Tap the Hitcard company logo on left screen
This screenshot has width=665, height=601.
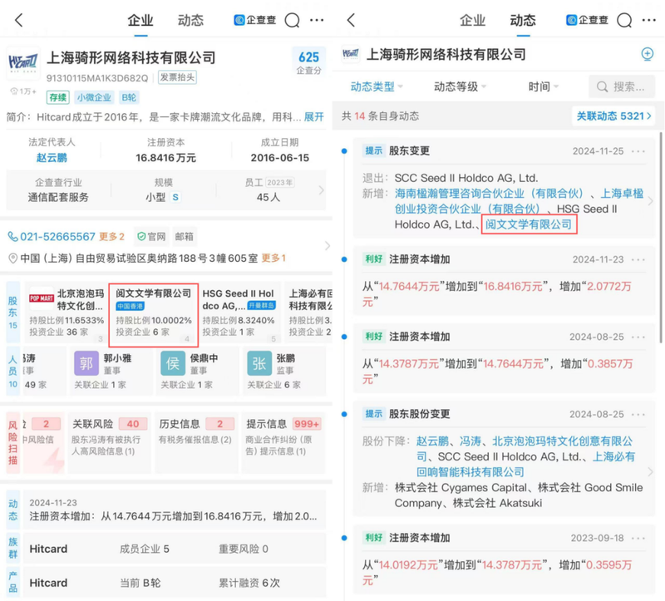(x=23, y=63)
